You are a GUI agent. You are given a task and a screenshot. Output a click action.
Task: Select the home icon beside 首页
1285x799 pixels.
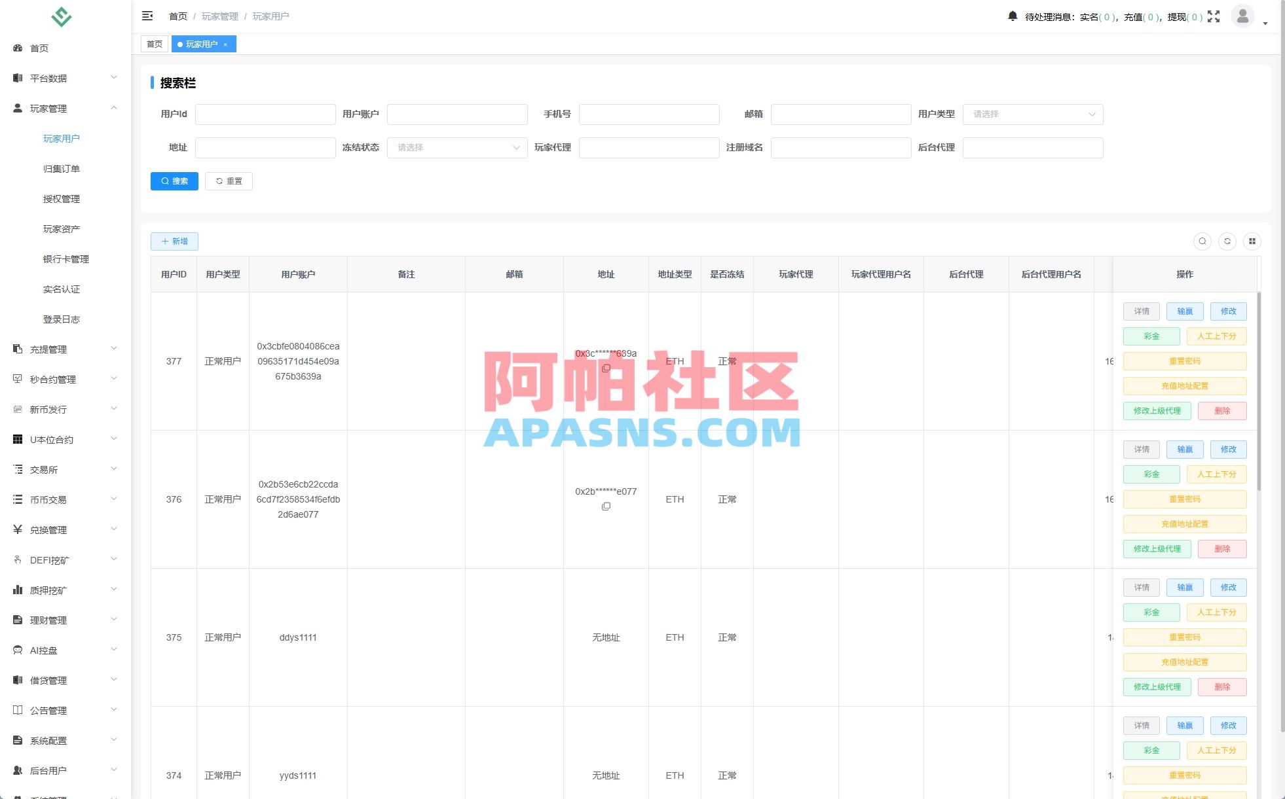coord(16,48)
